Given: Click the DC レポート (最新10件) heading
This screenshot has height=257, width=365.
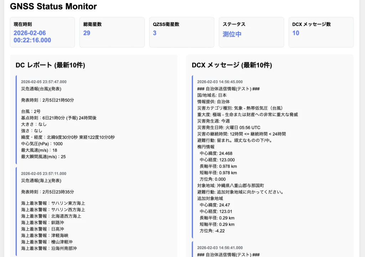Looking at the screenshot, I should pos(50,65).
